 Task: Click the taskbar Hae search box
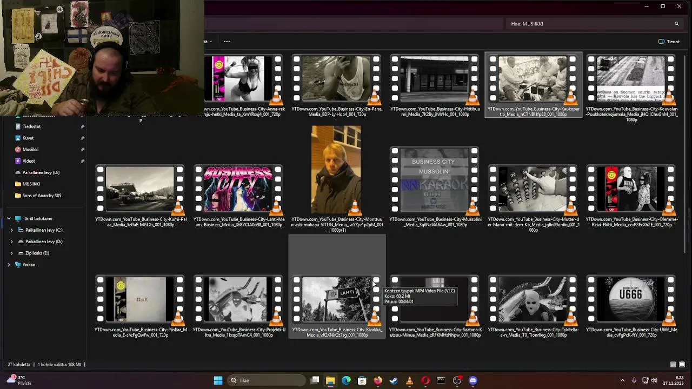(x=266, y=380)
